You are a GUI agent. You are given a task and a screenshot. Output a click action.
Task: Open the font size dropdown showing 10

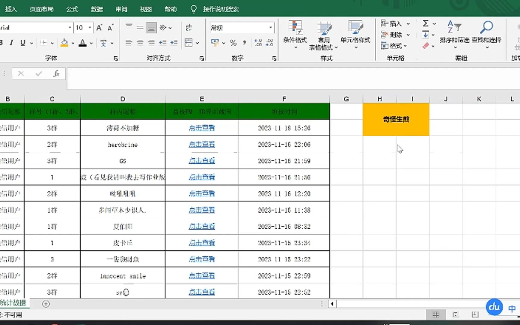pos(90,28)
